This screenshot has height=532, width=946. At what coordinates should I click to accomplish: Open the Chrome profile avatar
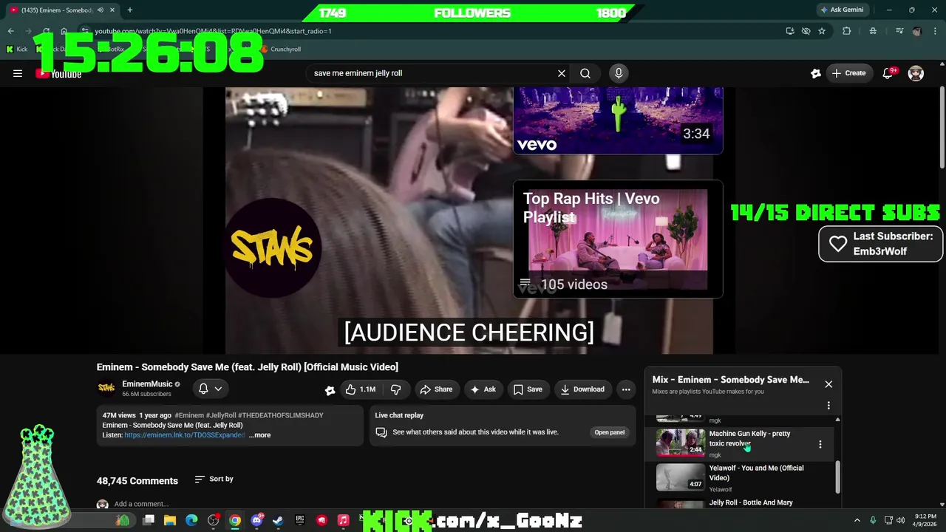(x=917, y=31)
